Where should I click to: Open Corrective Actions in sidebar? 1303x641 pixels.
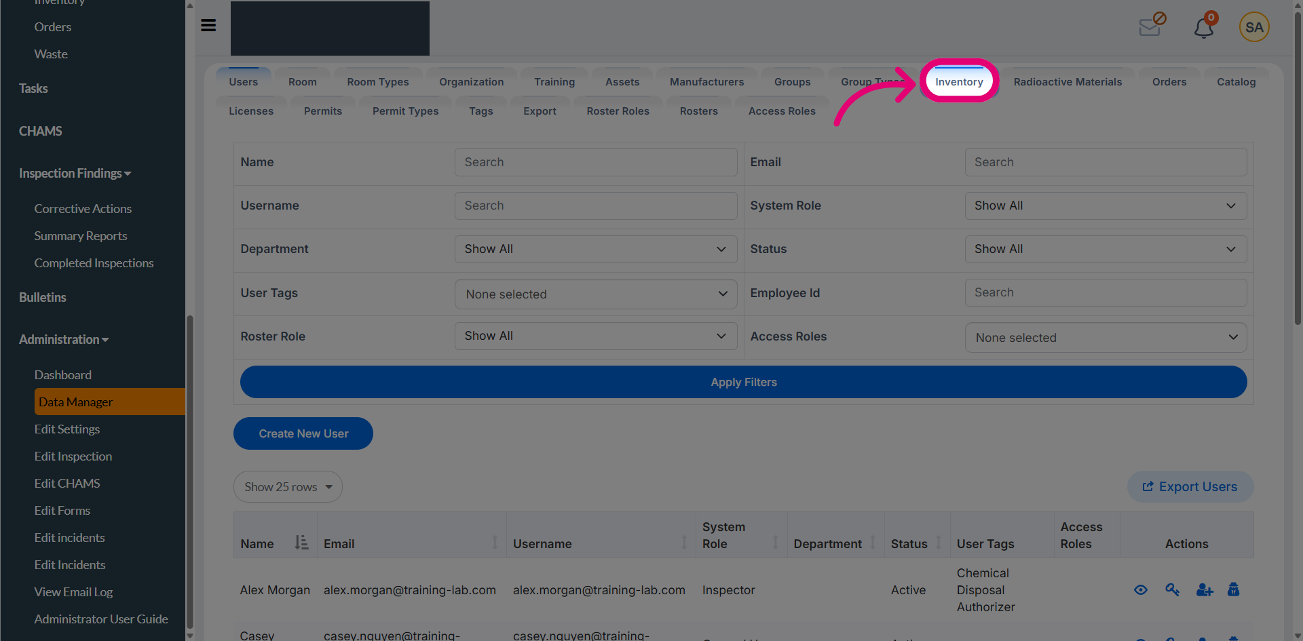83,209
